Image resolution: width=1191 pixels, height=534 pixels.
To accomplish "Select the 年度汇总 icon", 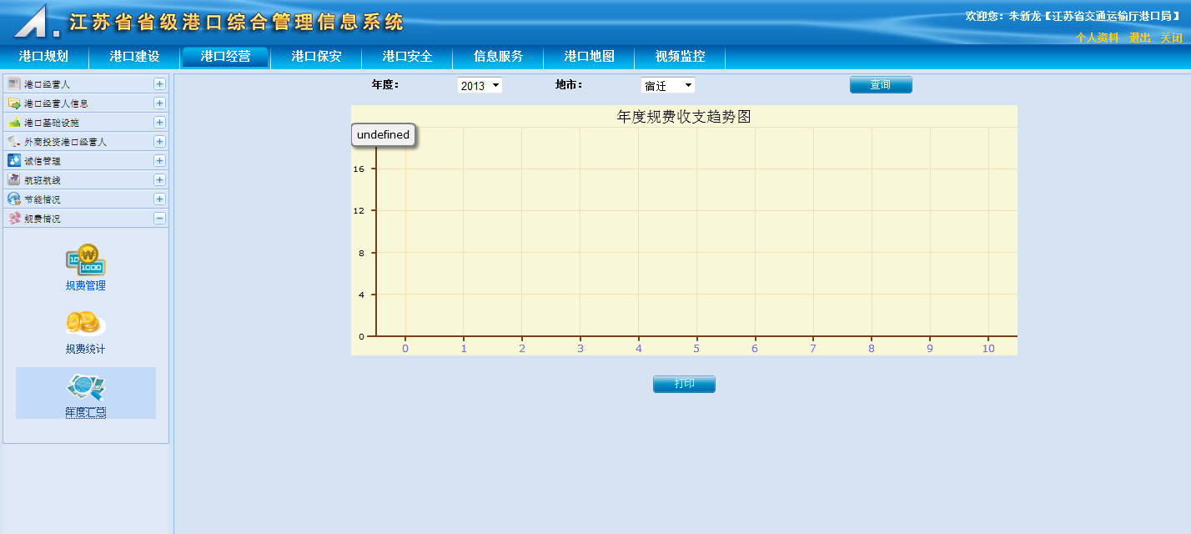I will coord(86,386).
